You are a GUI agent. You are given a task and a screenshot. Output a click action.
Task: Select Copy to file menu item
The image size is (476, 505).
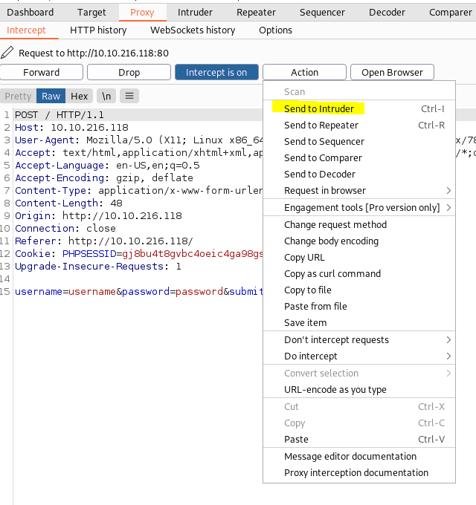click(x=359, y=290)
